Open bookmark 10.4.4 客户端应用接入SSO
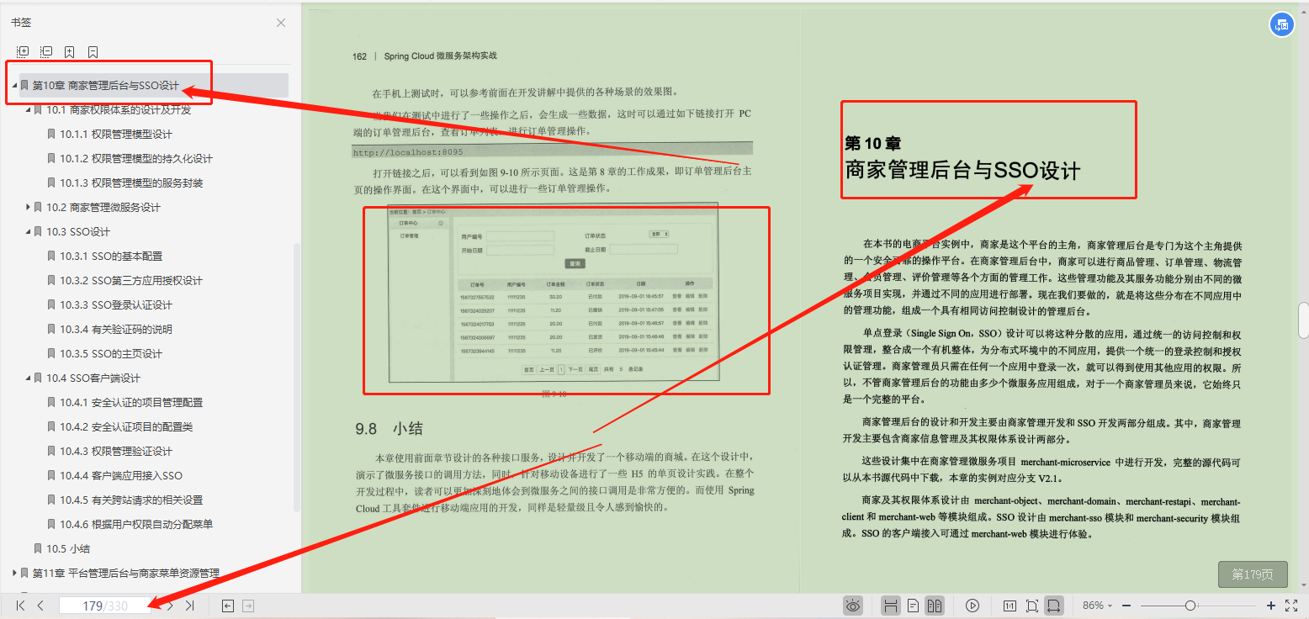The height and width of the screenshot is (619, 1309). pyautogui.click(x=121, y=475)
